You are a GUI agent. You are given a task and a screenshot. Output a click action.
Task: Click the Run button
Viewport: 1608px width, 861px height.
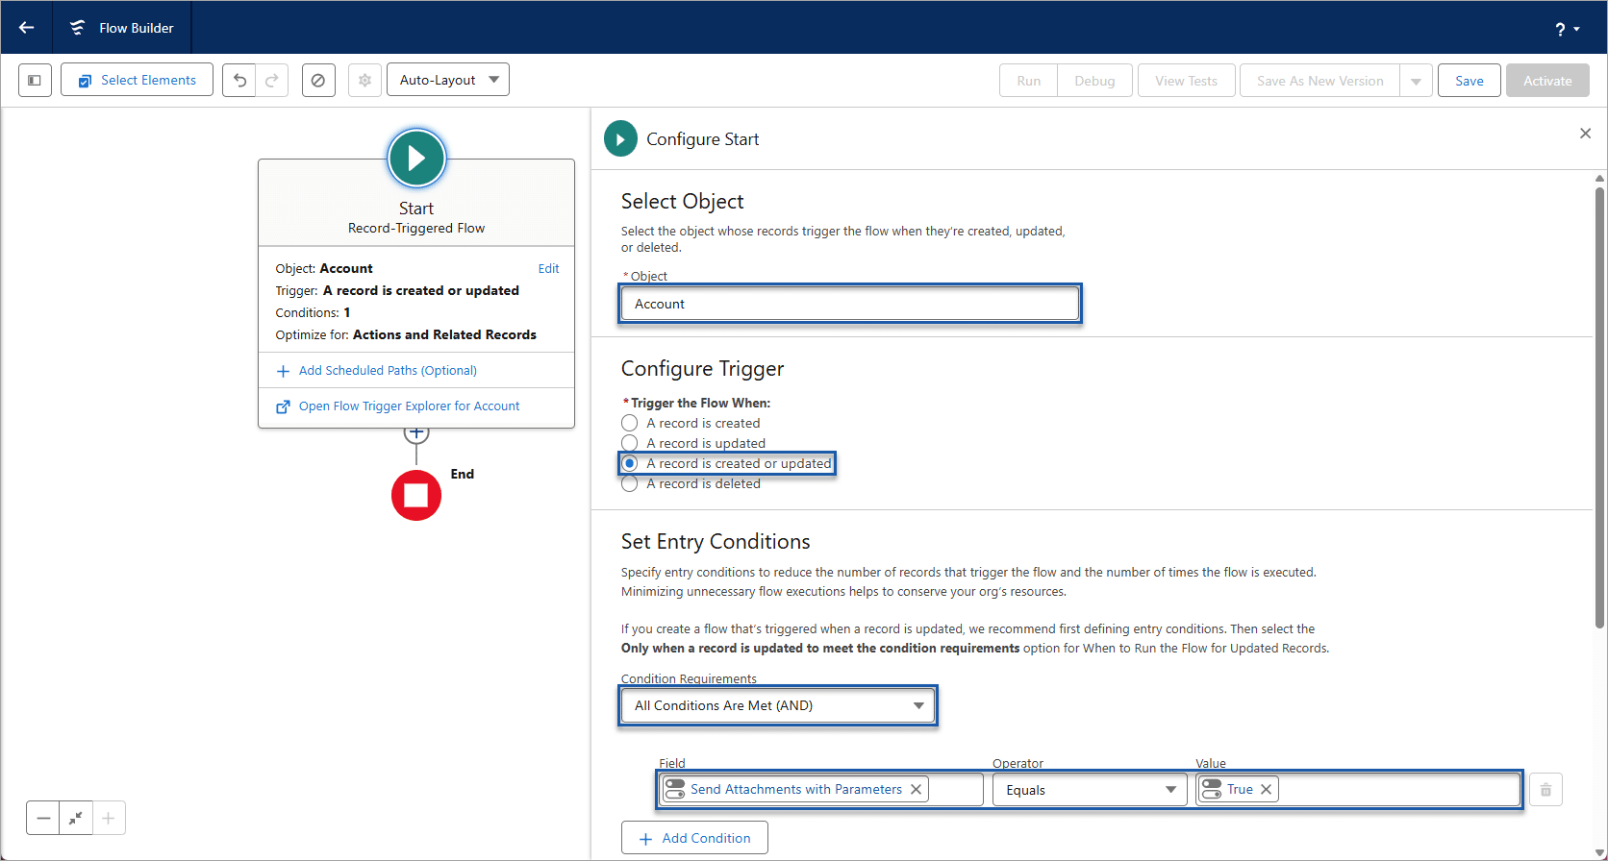[x=1028, y=81]
